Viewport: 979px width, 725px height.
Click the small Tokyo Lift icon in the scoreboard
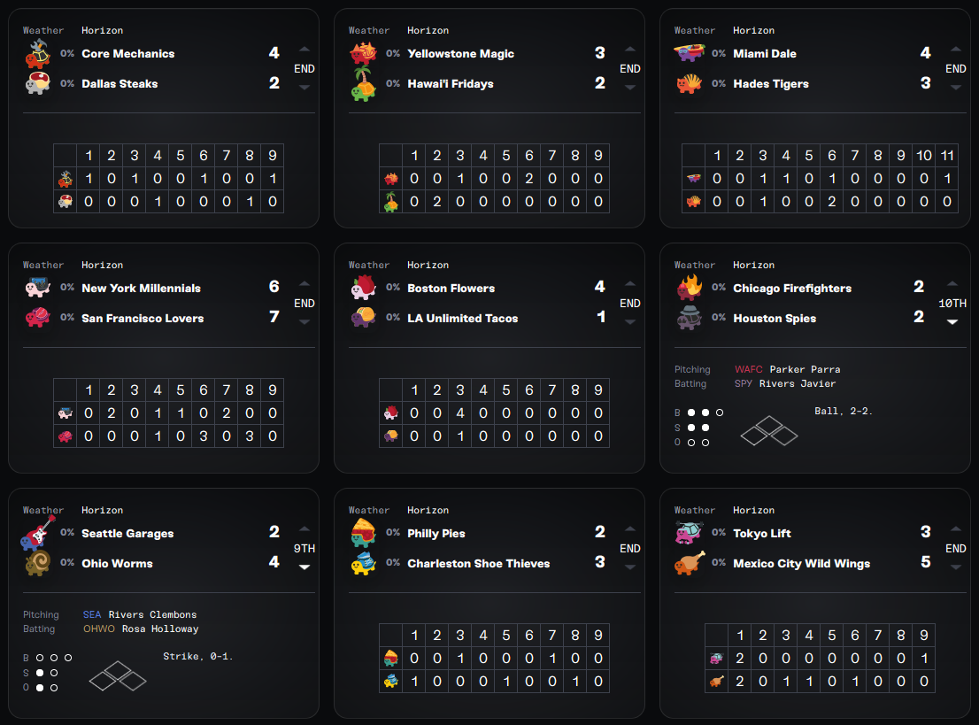[x=716, y=659]
